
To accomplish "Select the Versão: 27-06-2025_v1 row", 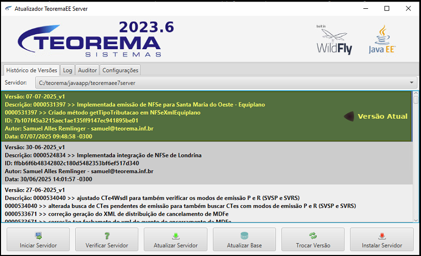I will 206,204.
